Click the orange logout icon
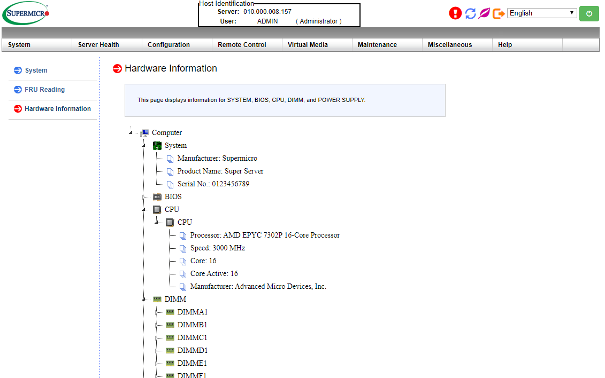Screen dimensions: 605x378 pyautogui.click(x=499, y=13)
